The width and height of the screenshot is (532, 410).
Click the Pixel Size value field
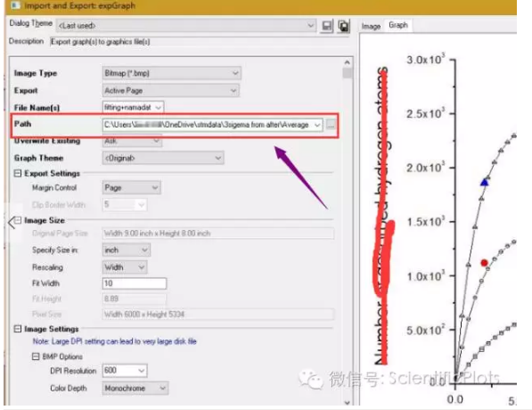coord(218,315)
